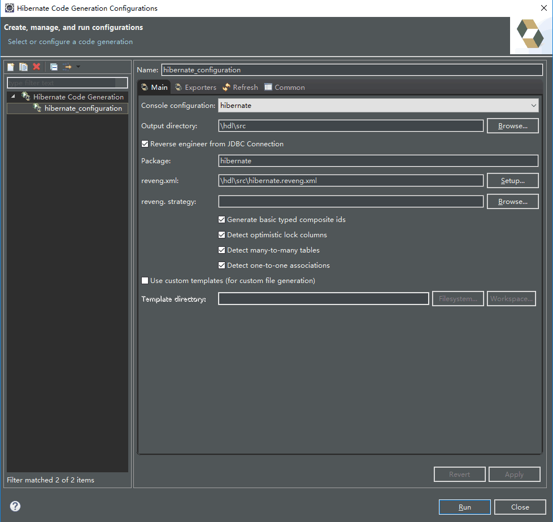Screen dimensions: 553x522
Task: Delete selected configuration with red X
Action: (37, 67)
